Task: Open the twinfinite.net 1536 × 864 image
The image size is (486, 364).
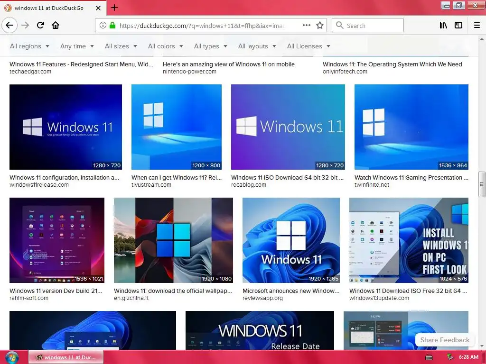Action: click(411, 127)
